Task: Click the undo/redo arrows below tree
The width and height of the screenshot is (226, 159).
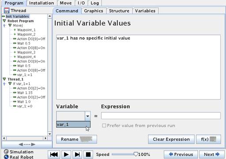Action: tap(27, 144)
